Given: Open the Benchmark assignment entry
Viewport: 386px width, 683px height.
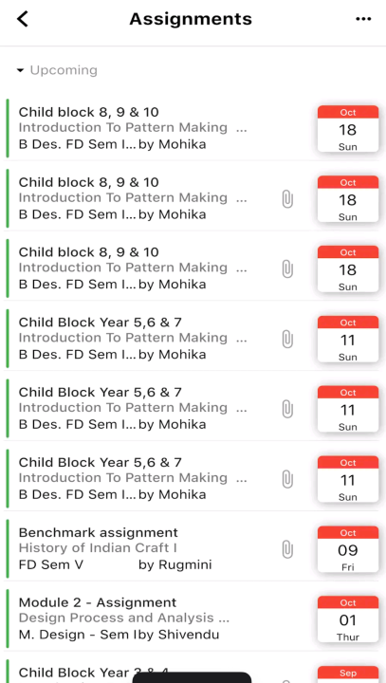Looking at the screenshot, I should coord(192,549).
